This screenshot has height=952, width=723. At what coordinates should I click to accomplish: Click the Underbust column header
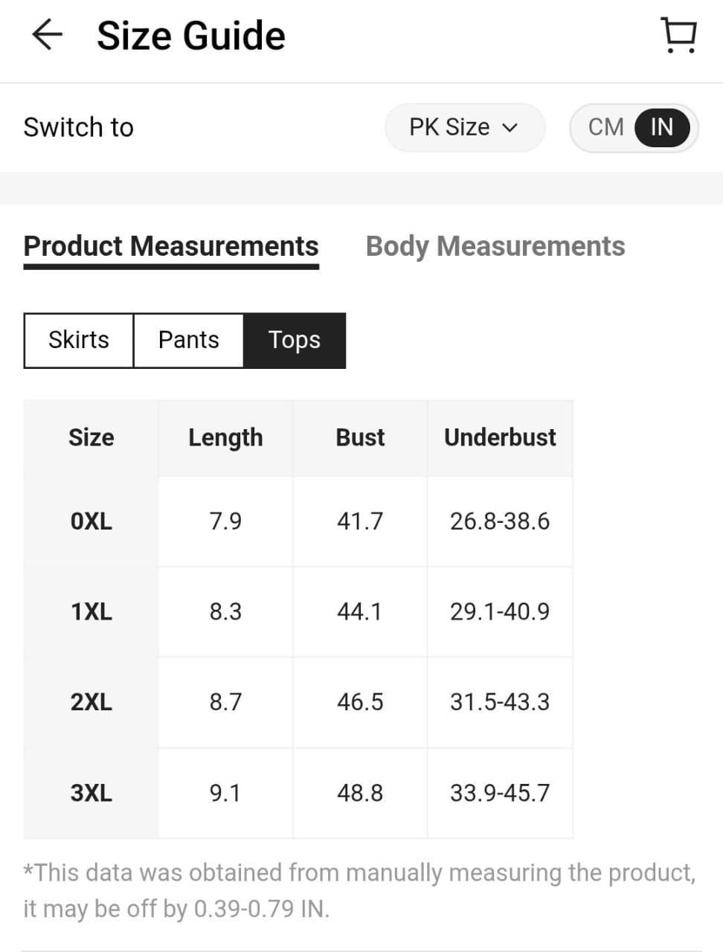tap(500, 437)
